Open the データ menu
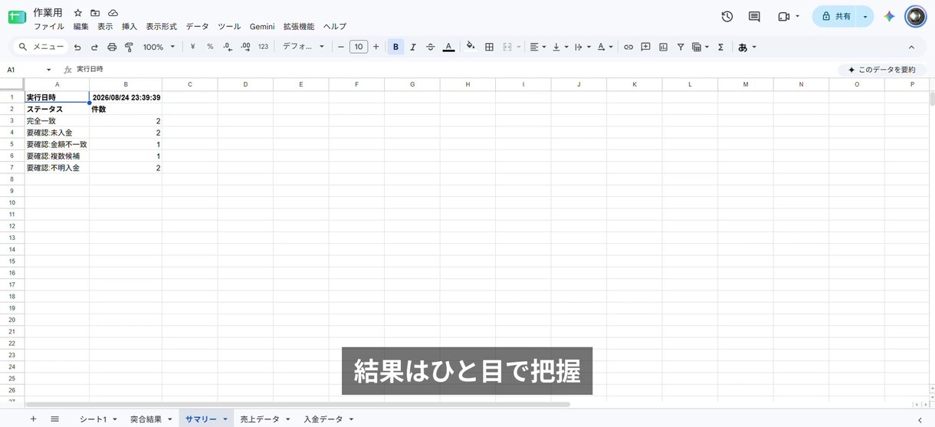 [x=197, y=27]
